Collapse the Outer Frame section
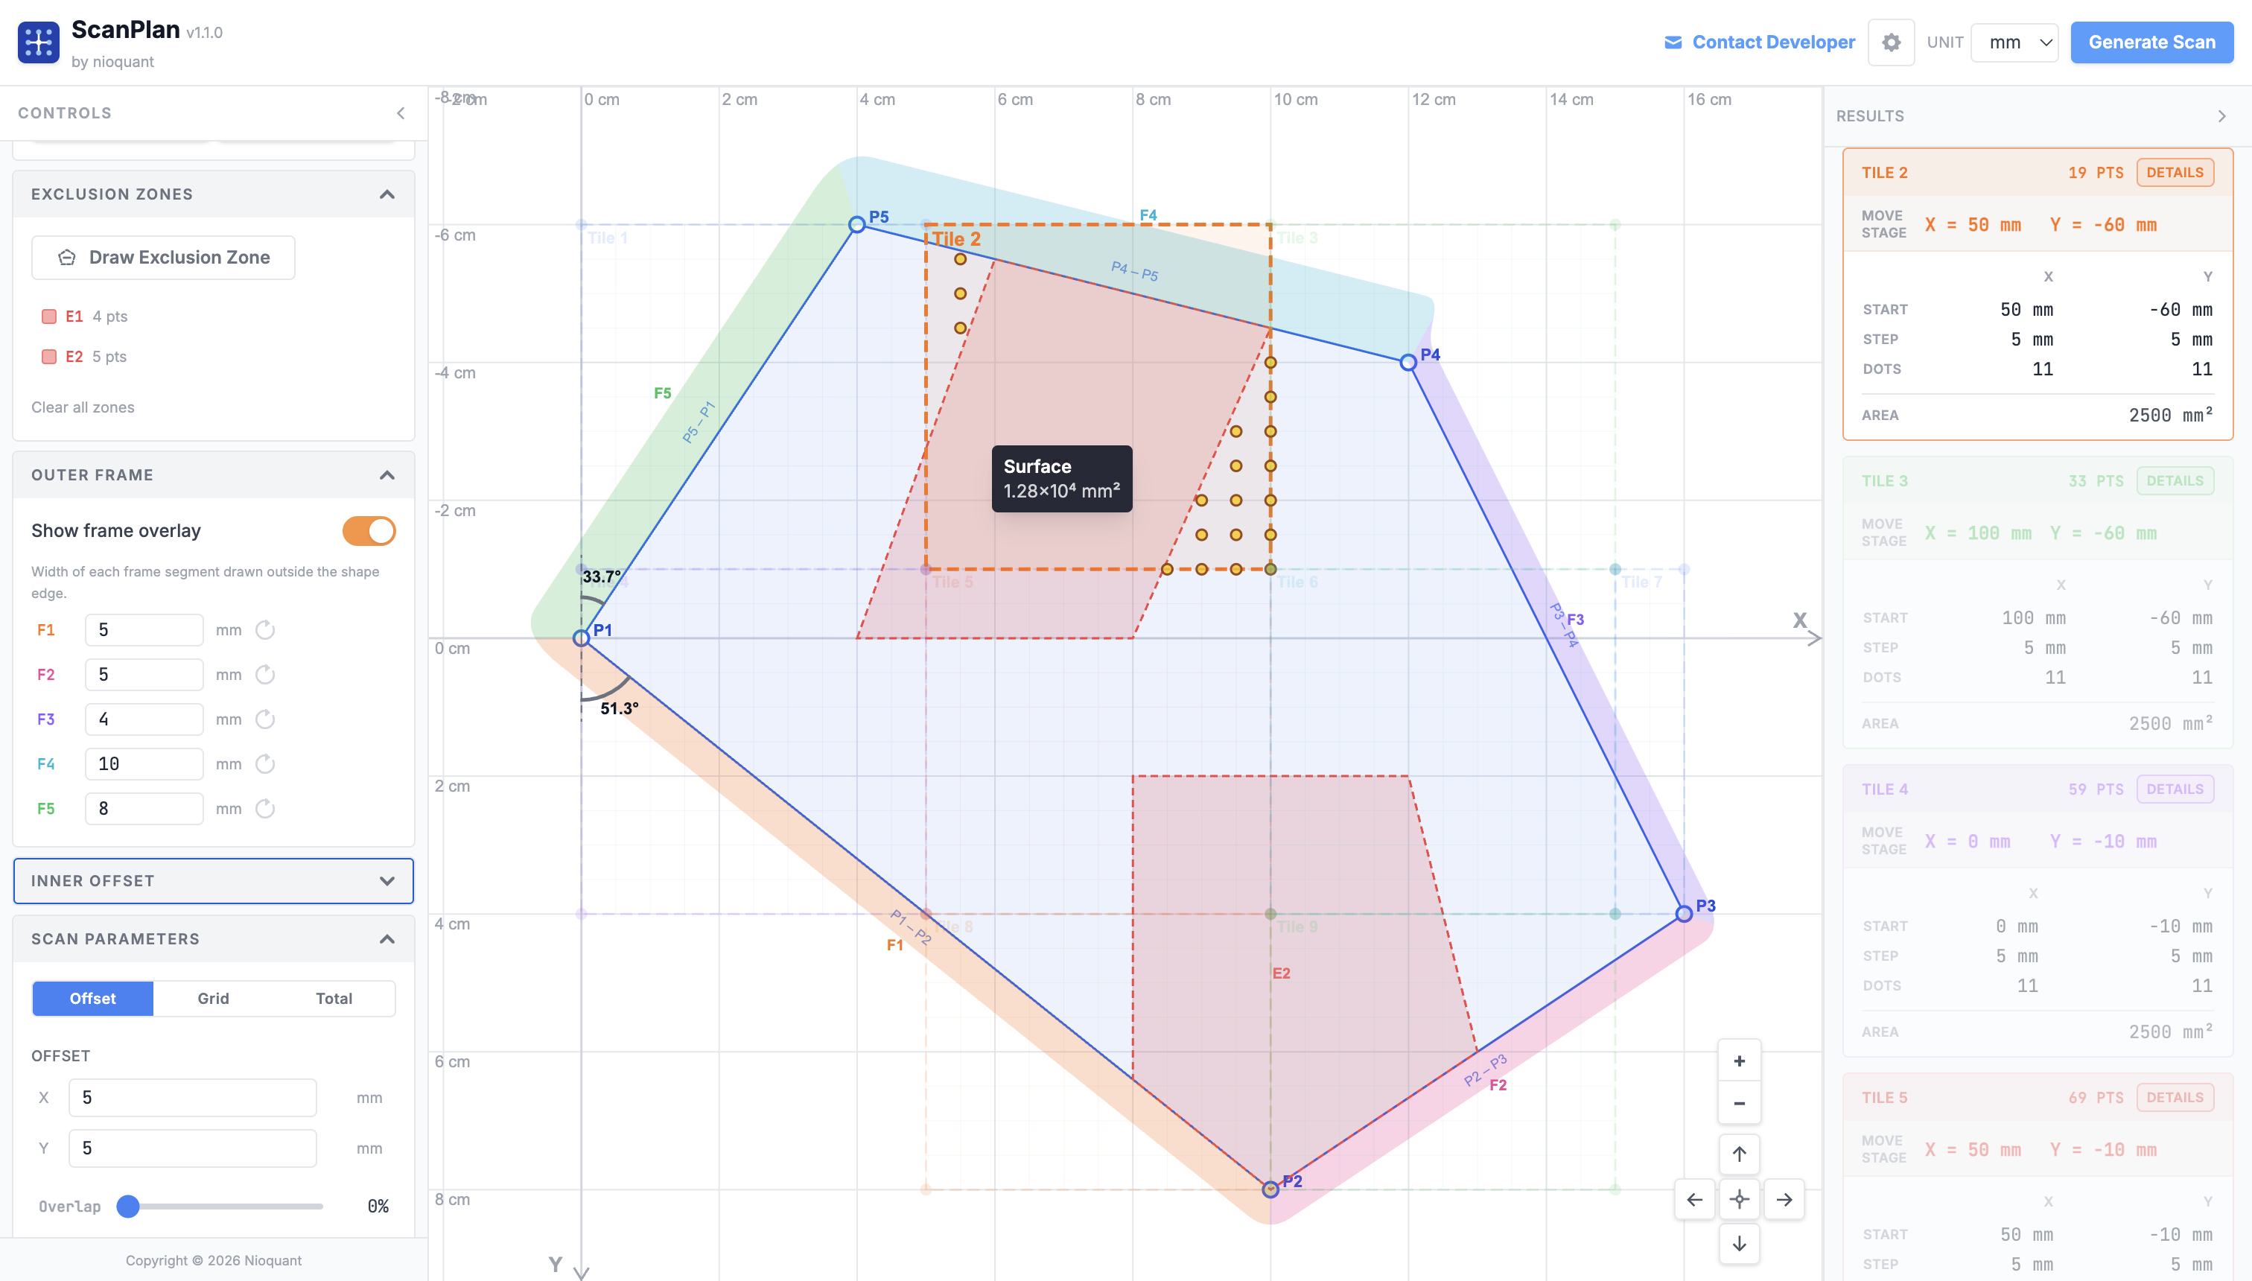Viewport: 2252px width, 1281px height. click(387, 475)
